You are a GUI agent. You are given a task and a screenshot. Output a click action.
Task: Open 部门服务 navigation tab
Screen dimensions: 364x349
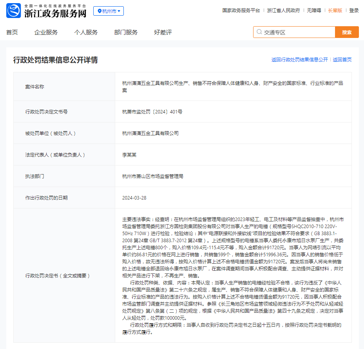coord(126,32)
